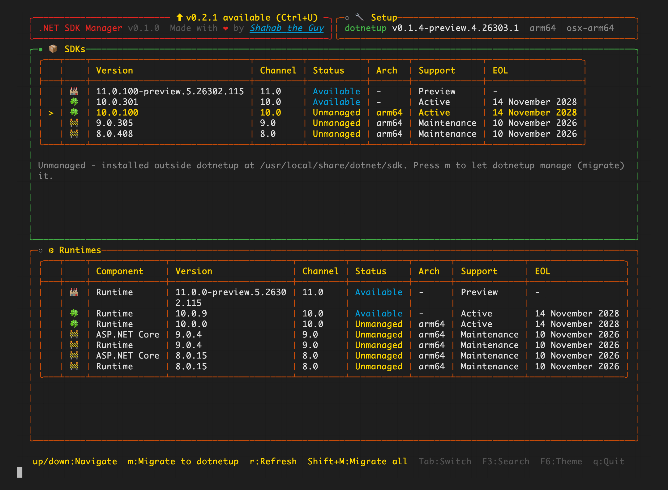Click the barrier icon for ASP.NET Core 8.0.15
Viewport: 668px width, 490px height.
(74, 355)
